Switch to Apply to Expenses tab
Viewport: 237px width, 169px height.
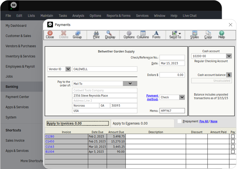[x=130, y=123]
